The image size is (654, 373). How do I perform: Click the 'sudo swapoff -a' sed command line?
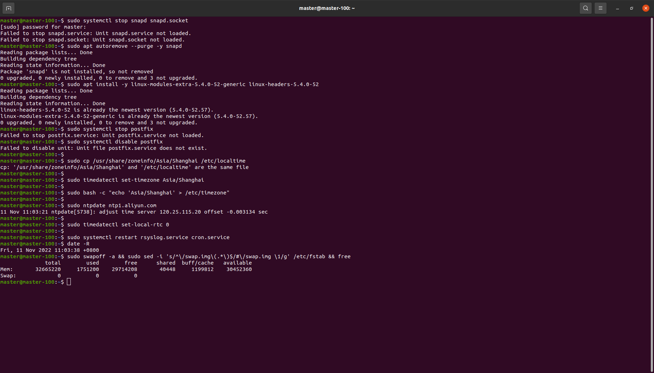[x=209, y=256]
